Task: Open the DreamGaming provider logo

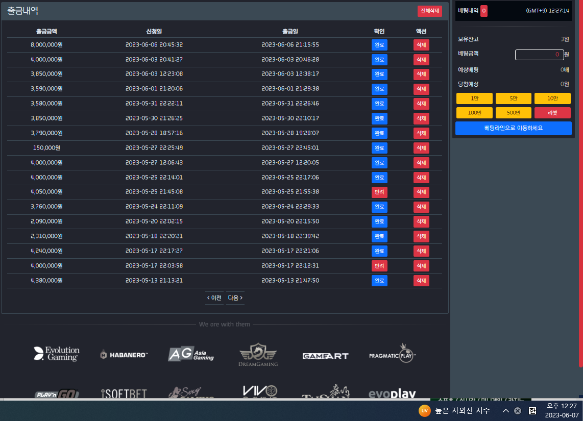Action: [x=258, y=355]
